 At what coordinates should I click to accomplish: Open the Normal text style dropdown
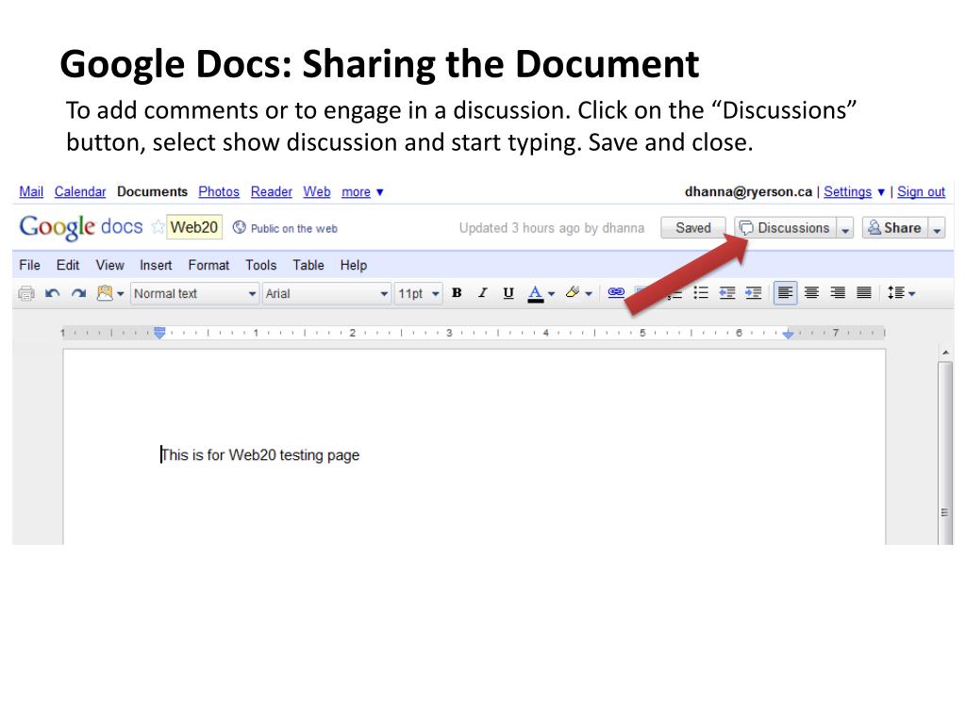(194, 294)
